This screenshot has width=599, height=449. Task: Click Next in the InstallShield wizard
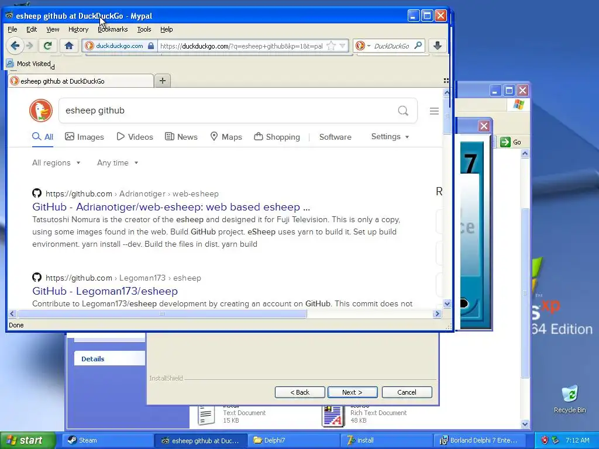pos(352,392)
